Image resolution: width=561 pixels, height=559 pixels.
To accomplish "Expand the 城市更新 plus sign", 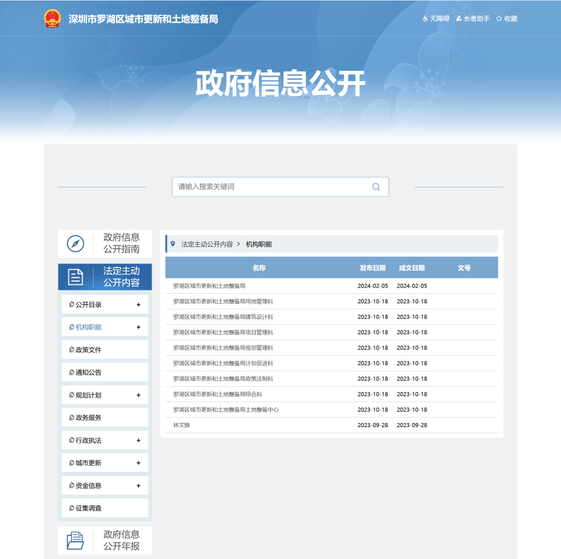I will click(x=139, y=463).
